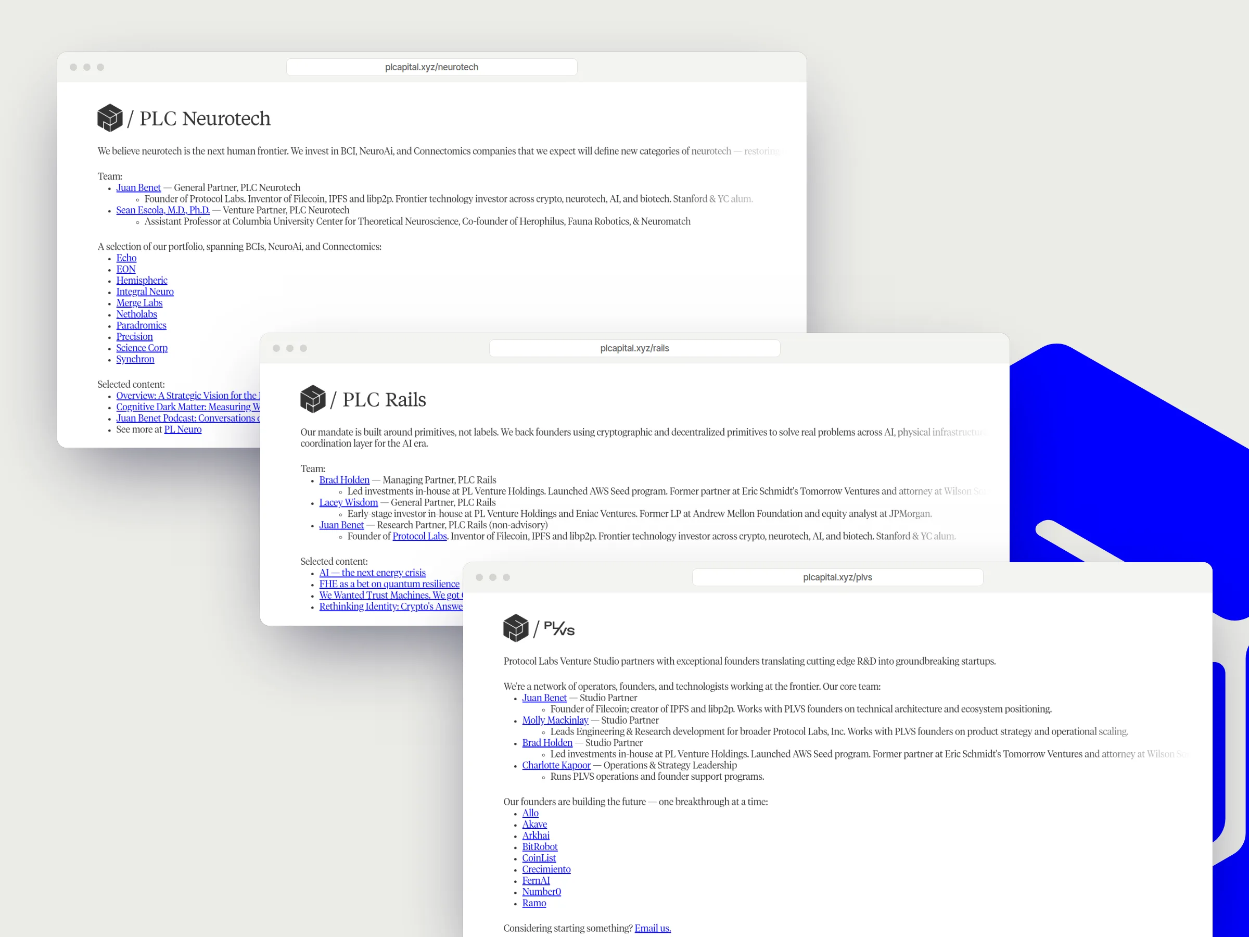
Task: Open the Echo portfolio link
Action: pyautogui.click(x=126, y=258)
